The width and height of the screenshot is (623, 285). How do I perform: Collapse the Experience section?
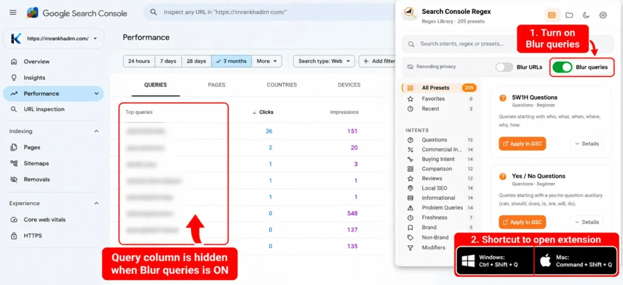(x=96, y=203)
